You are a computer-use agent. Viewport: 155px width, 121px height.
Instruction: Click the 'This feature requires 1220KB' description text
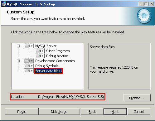pyautogui.click(x=114, y=69)
